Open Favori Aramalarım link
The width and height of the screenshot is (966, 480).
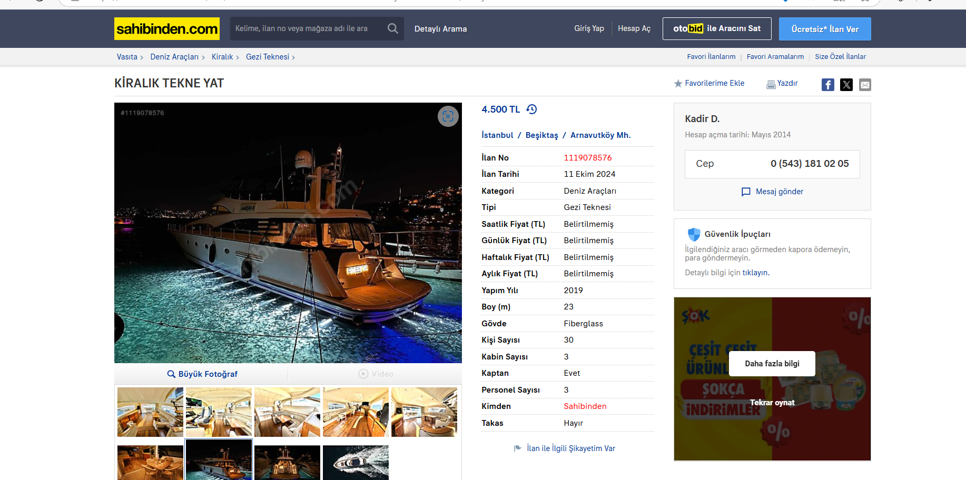pos(775,57)
